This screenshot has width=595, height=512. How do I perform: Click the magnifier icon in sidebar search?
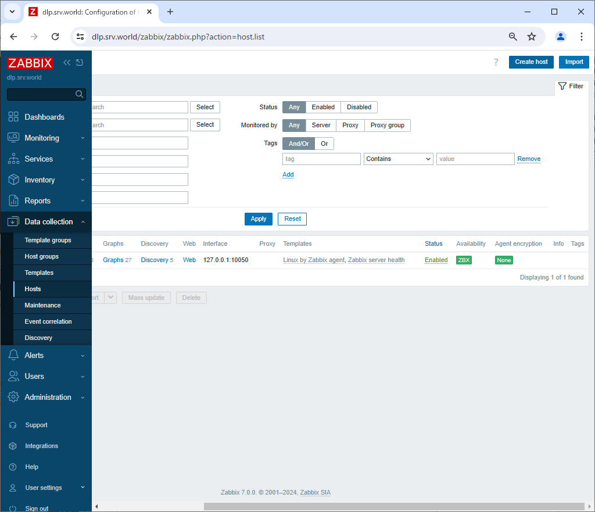[x=79, y=94]
